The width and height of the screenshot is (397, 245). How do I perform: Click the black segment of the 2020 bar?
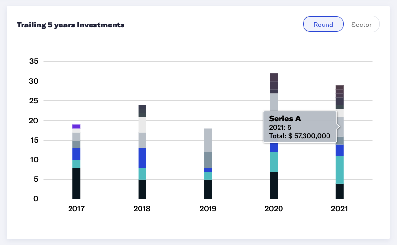coord(274,185)
